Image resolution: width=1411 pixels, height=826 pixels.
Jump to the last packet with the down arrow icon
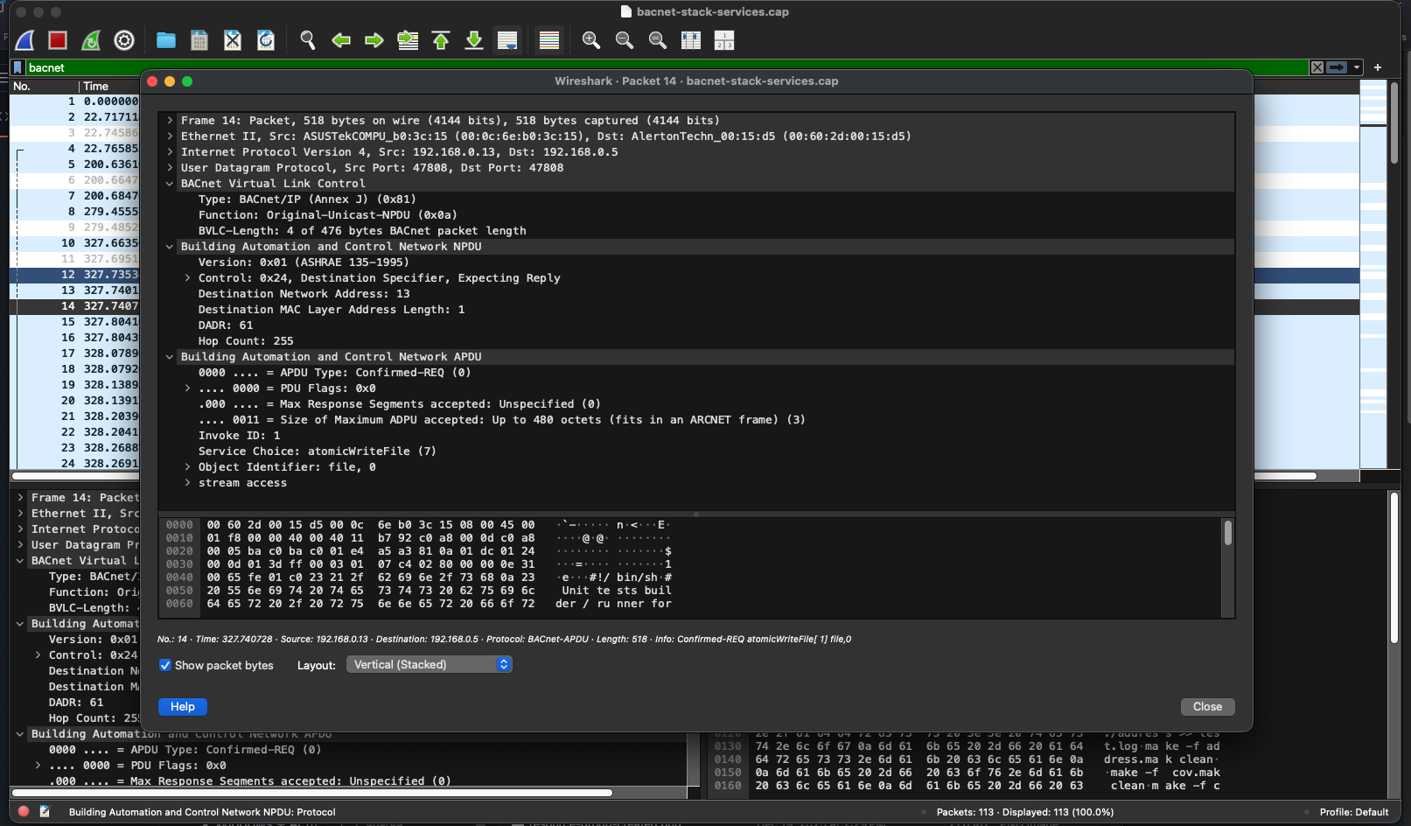pyautogui.click(x=473, y=40)
